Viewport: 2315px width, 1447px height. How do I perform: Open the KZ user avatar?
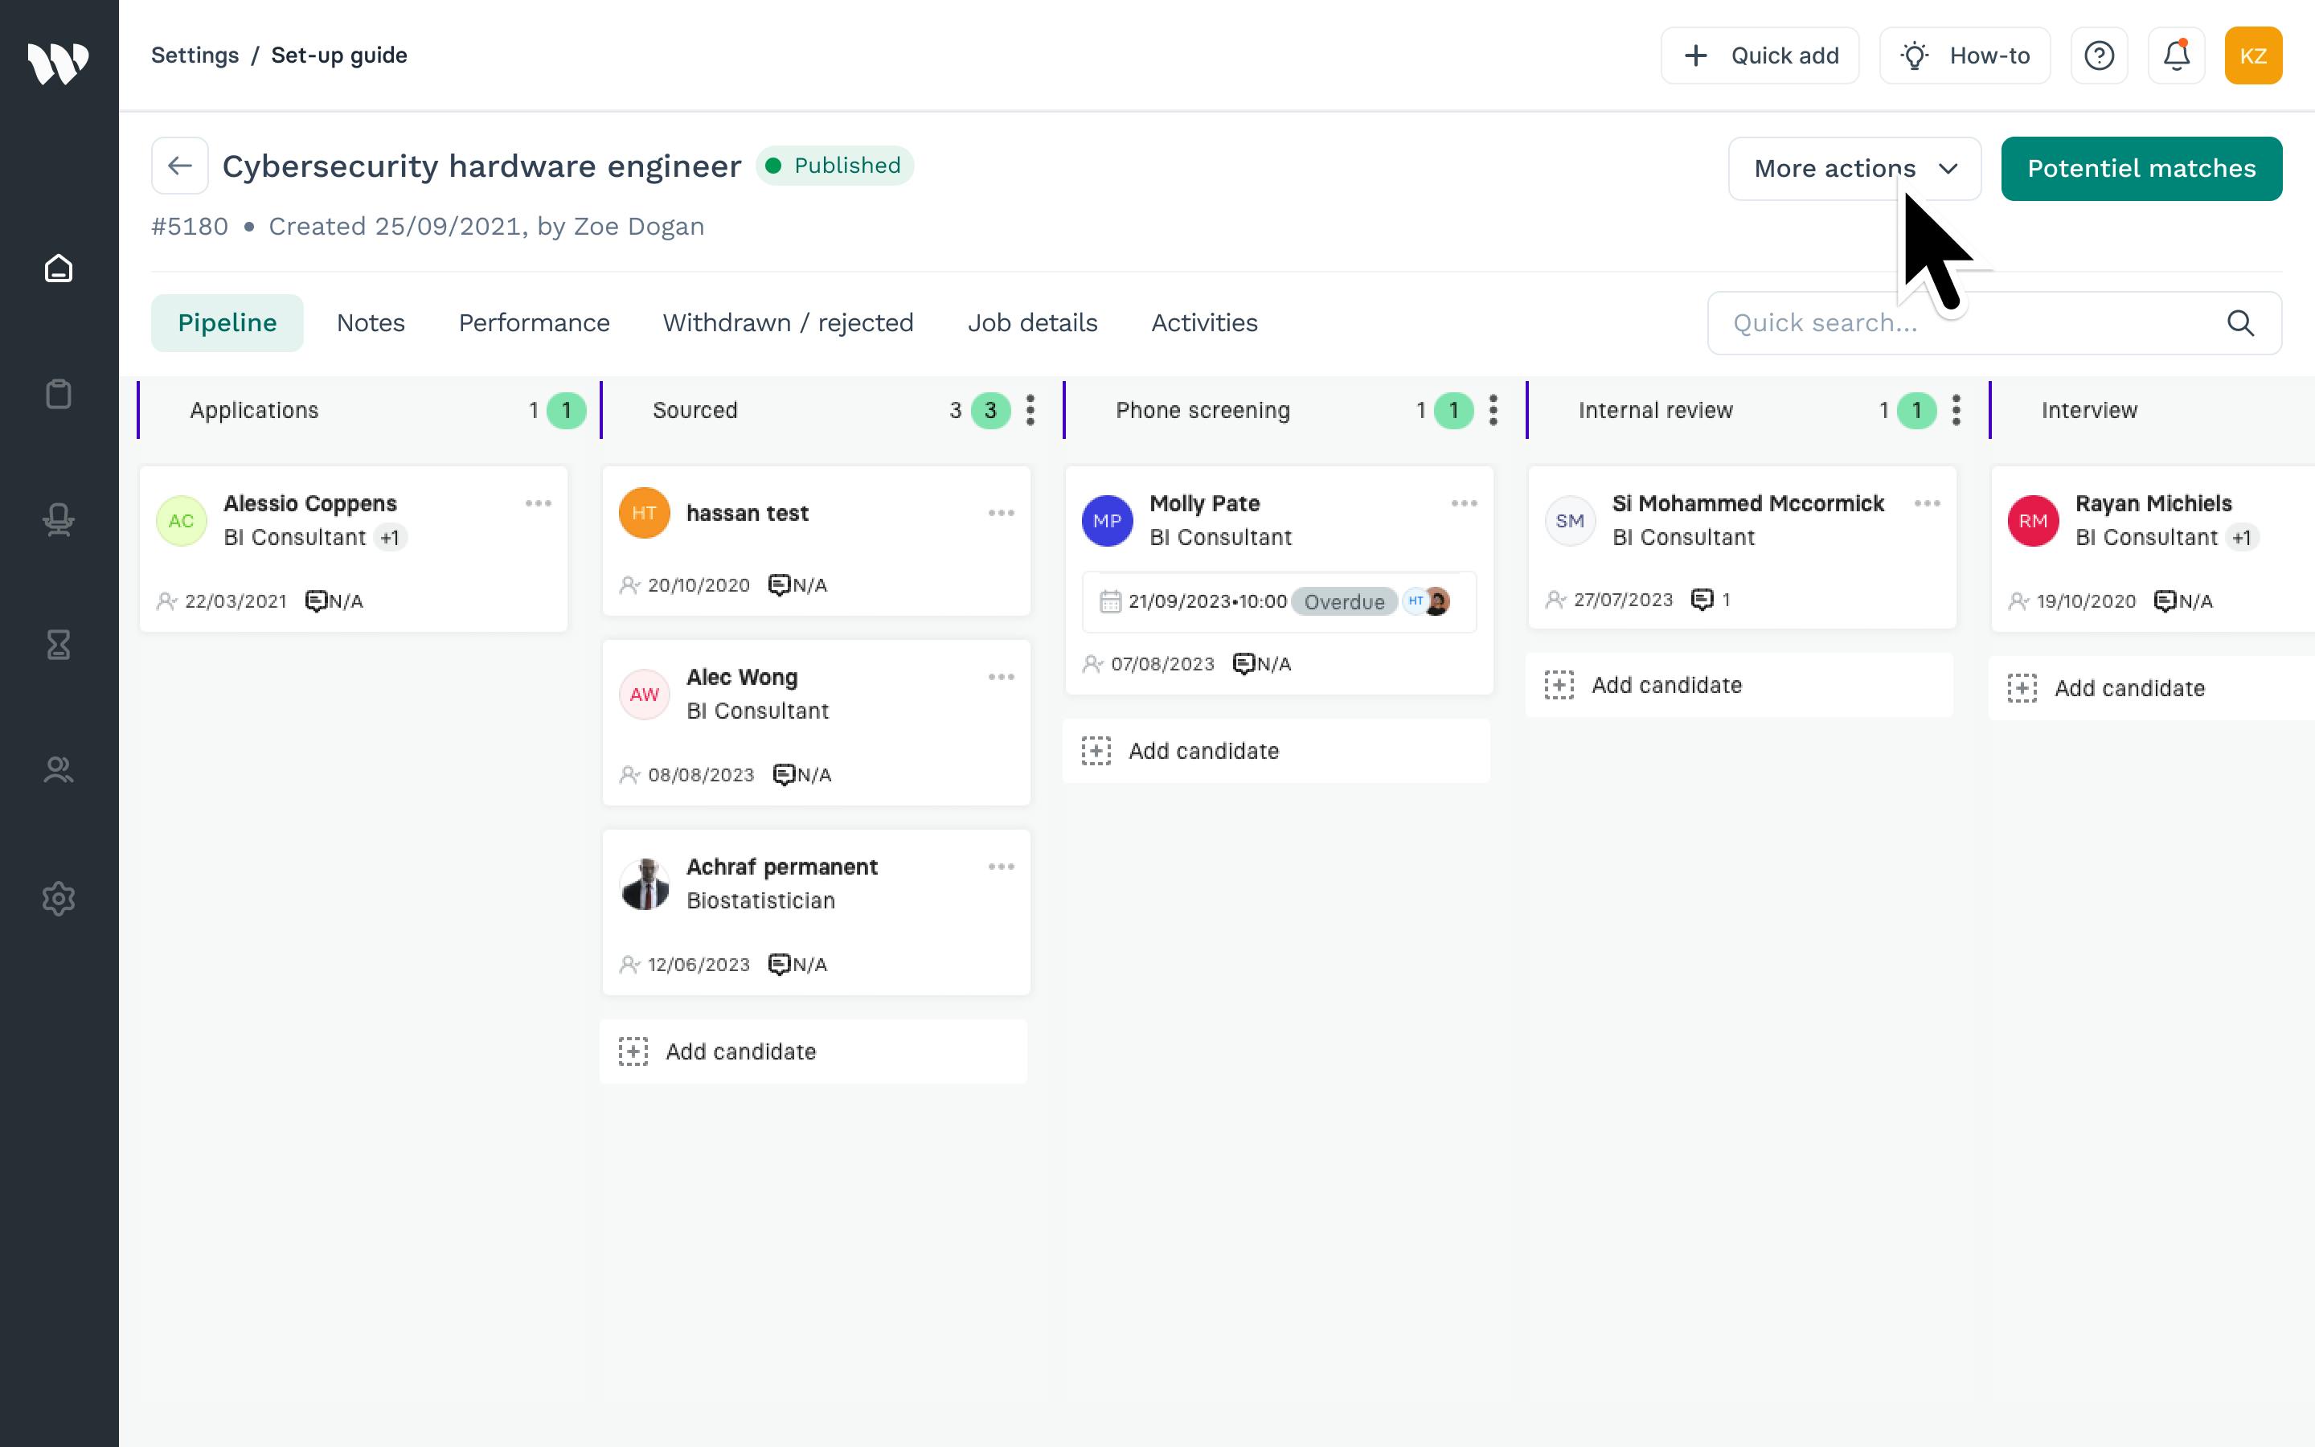point(2251,55)
